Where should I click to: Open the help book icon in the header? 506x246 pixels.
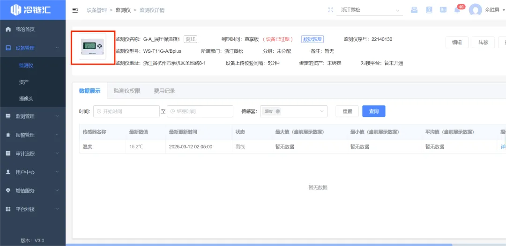click(429, 10)
